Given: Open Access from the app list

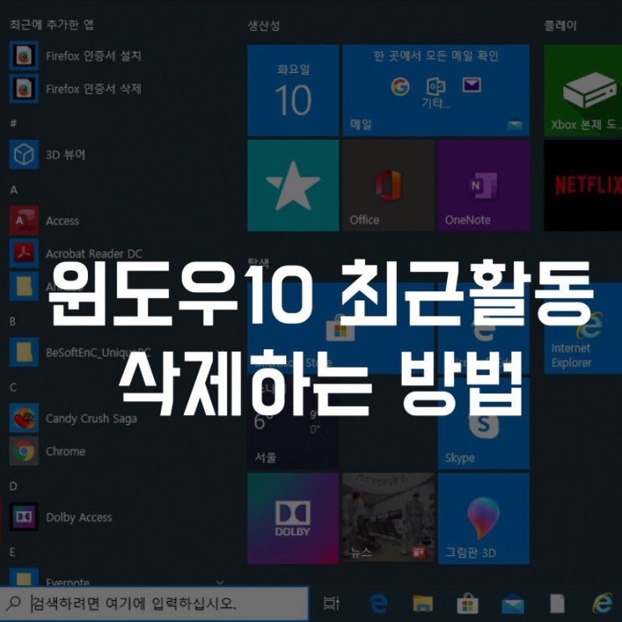Looking at the screenshot, I should 44,220.
